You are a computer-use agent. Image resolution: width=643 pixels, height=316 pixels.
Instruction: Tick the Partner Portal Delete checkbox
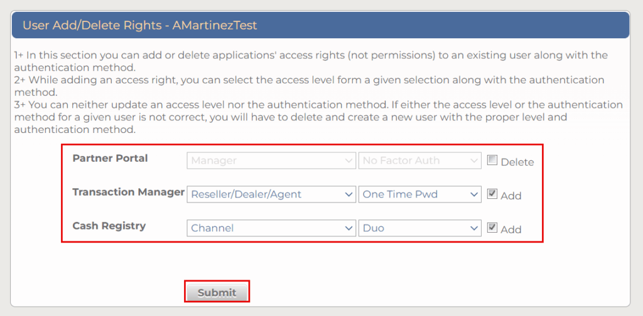point(492,161)
